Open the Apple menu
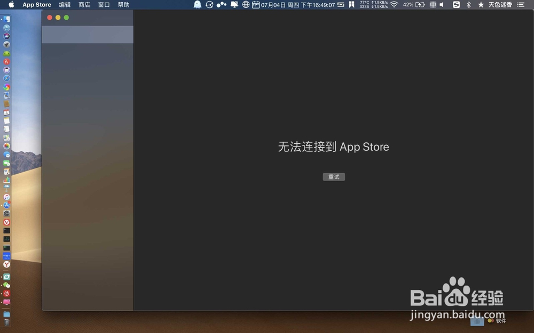 click(11, 4)
